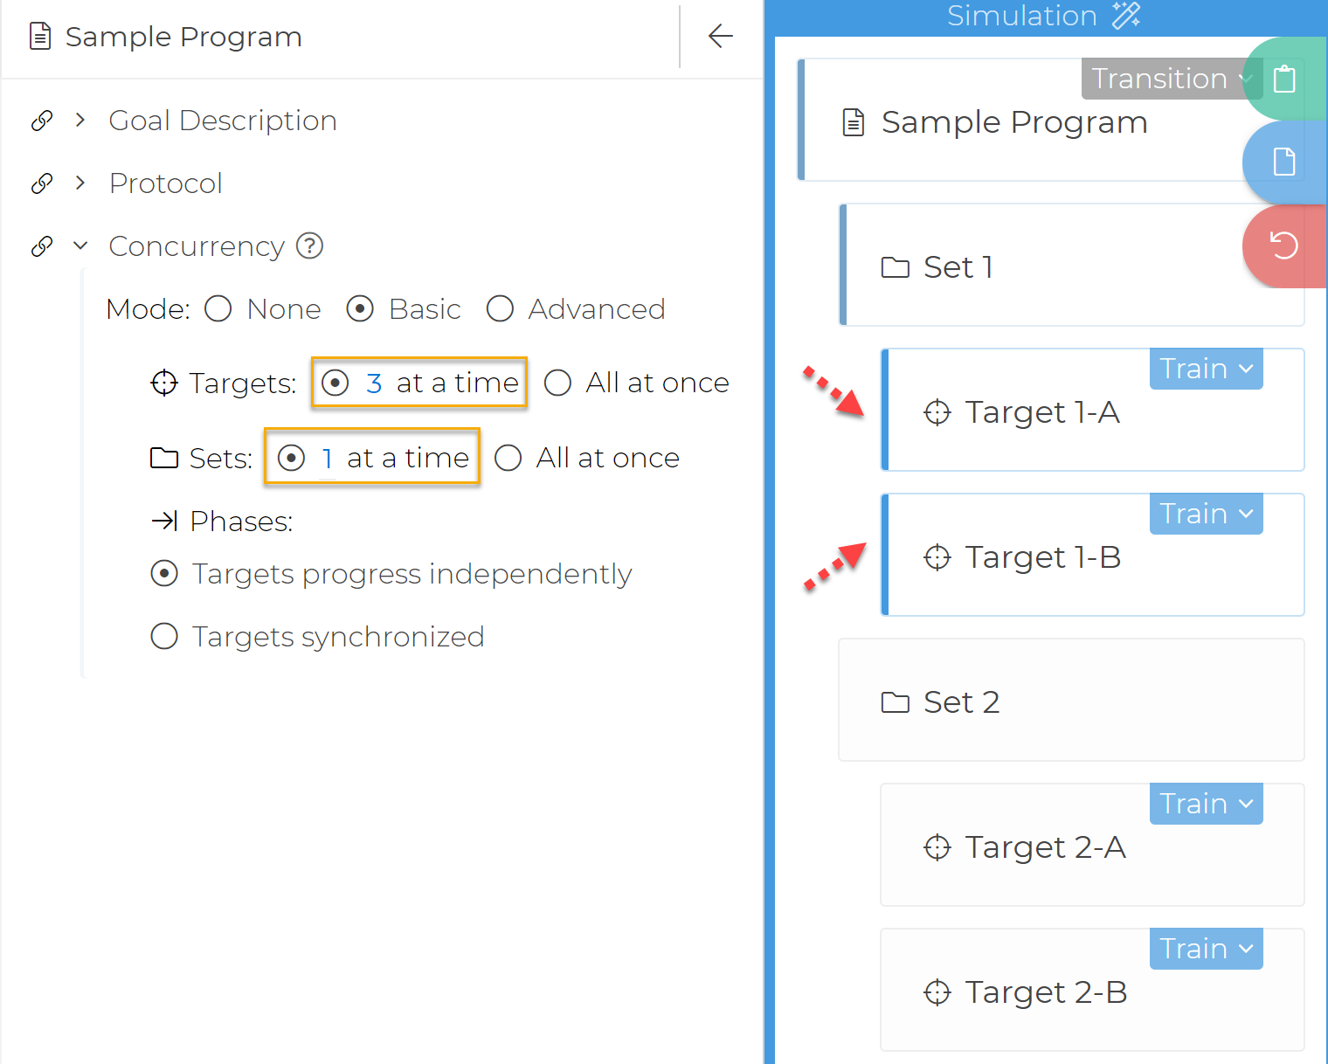This screenshot has width=1328, height=1064.
Task: Choose Targets synchronized for phases
Action: click(x=164, y=637)
